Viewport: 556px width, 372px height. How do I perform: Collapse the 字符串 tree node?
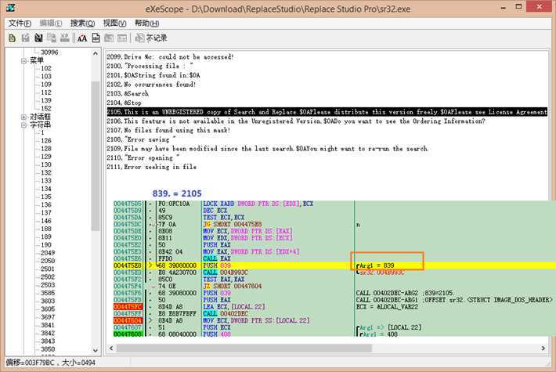[23, 125]
